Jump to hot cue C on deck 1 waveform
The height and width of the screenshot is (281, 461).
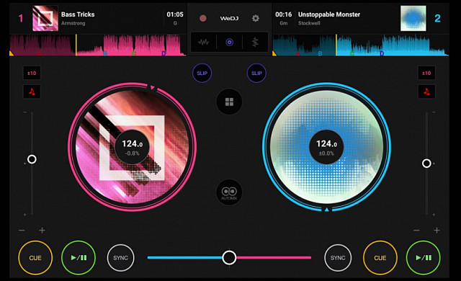tap(134, 53)
